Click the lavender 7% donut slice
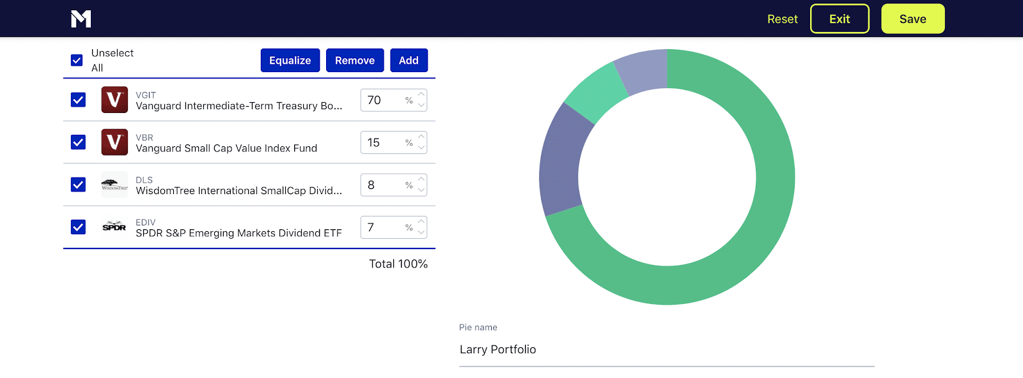1023x378 pixels. pos(643,70)
